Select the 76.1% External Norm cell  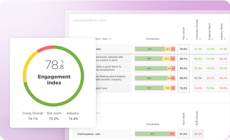point(210,68)
